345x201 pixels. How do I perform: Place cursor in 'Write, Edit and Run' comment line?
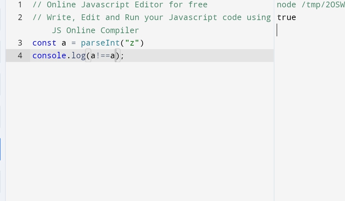(152, 17)
